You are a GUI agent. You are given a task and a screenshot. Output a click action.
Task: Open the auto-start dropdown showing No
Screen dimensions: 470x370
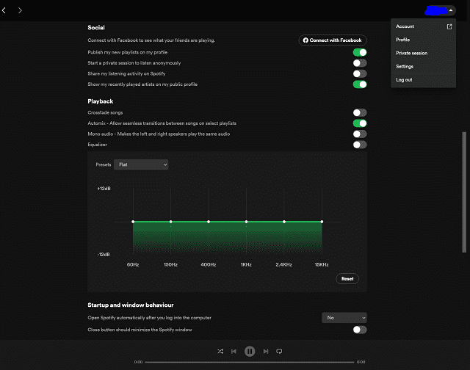[344, 318]
